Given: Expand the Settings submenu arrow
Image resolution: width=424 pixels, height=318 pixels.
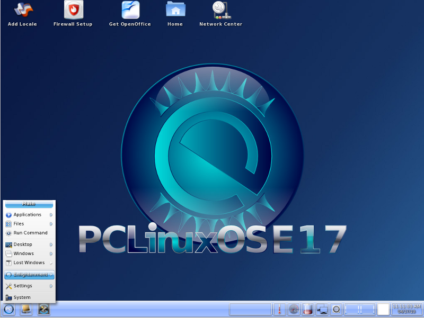Looking at the screenshot, I should pyautogui.click(x=51, y=286).
